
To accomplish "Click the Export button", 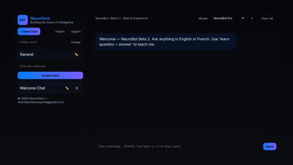I will click(x=76, y=32).
